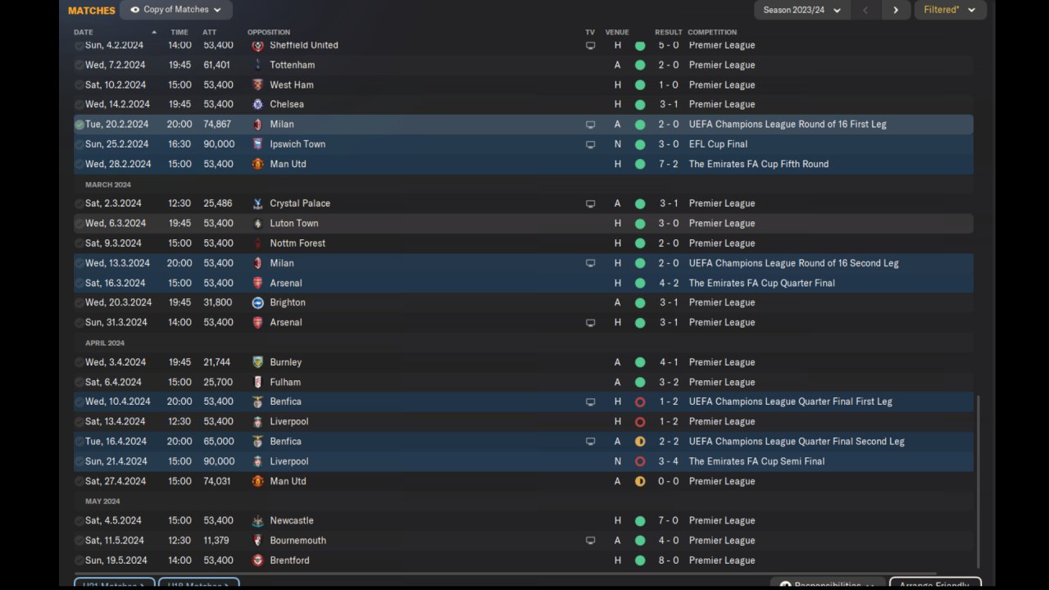Open the Copy of Matches view dropdown
Viewport: 1049px width, 590px height.
coord(175,10)
